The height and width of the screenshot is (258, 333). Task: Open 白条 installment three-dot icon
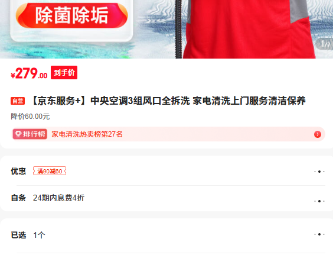pos(319,201)
